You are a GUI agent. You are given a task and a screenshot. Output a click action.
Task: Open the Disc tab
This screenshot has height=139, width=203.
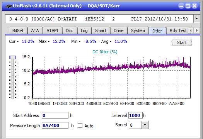click(x=70, y=31)
